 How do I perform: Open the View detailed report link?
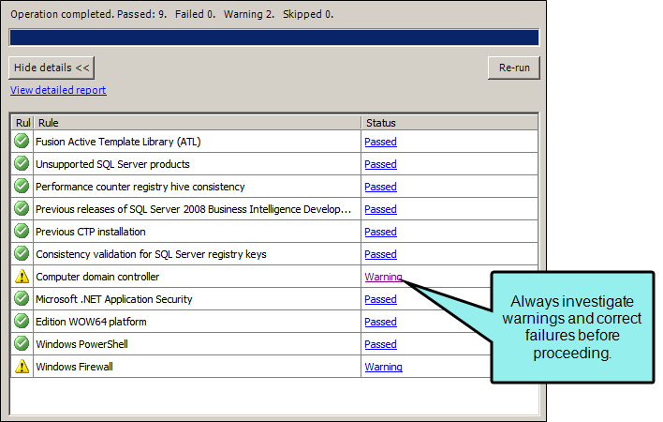[x=58, y=90]
